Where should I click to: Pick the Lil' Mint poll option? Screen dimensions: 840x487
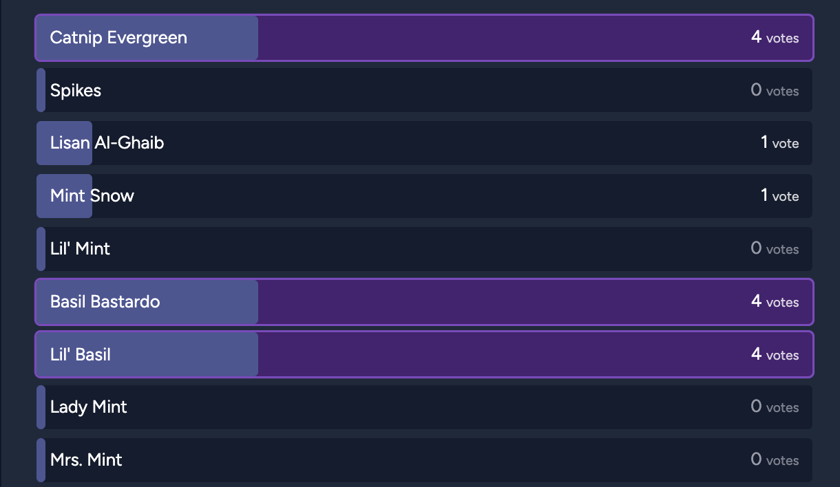click(424, 249)
